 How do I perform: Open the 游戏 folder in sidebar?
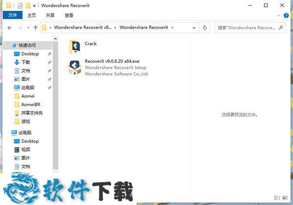[x=25, y=122]
